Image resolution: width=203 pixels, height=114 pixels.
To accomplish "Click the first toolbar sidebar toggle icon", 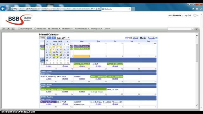I will click(3, 29).
